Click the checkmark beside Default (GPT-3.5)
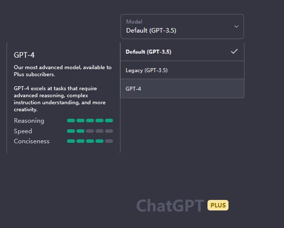The height and width of the screenshot is (228, 284). pos(234,52)
